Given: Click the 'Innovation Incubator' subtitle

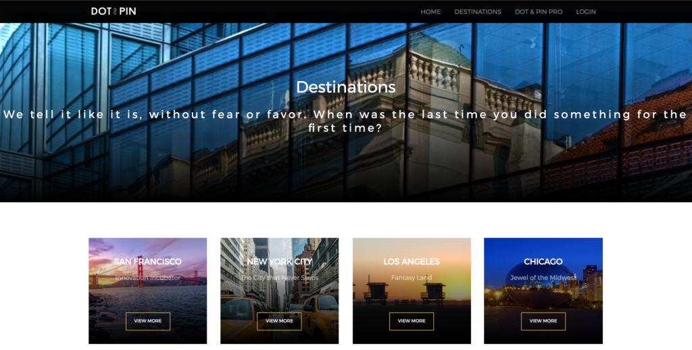Looking at the screenshot, I should pyautogui.click(x=148, y=278).
